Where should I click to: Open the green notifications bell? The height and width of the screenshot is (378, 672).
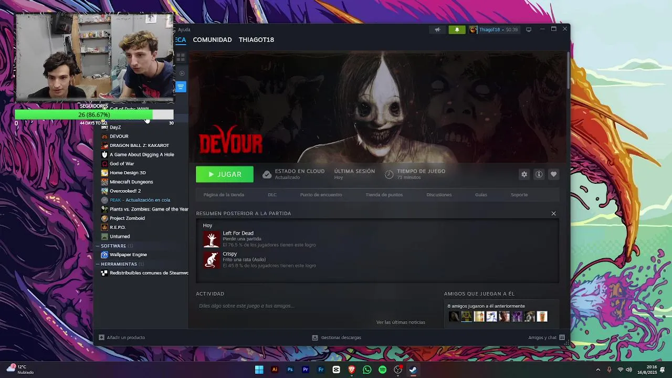pos(457,29)
